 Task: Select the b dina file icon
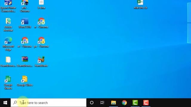41,4
